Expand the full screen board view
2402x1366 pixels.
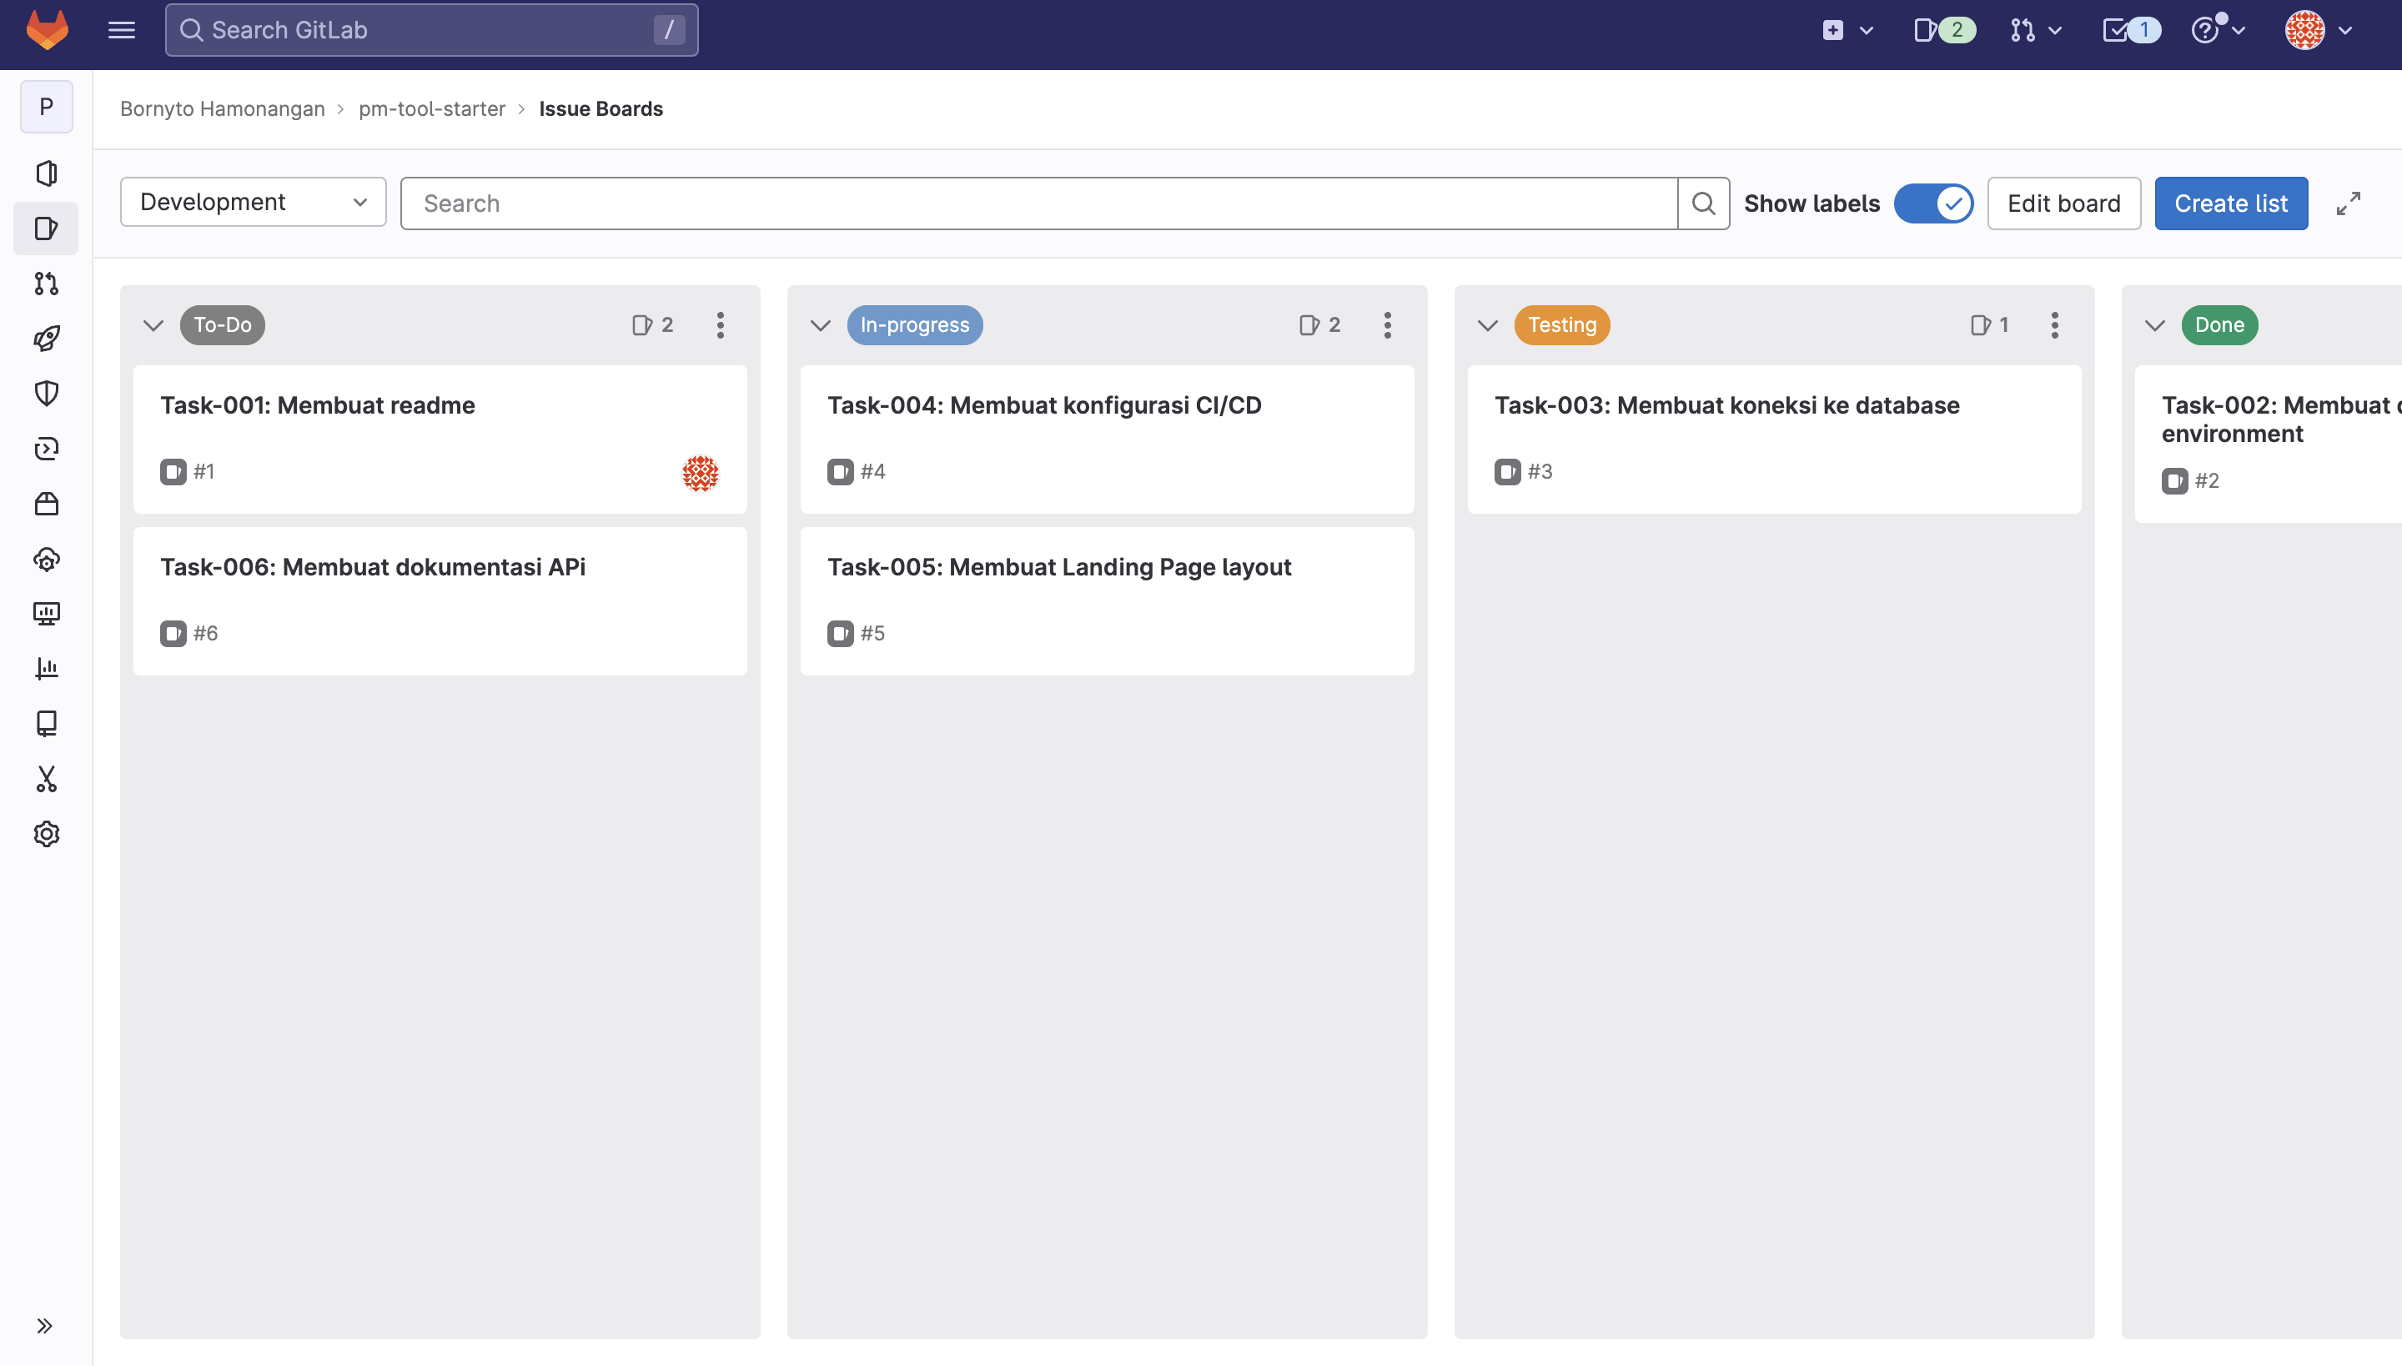point(2348,203)
